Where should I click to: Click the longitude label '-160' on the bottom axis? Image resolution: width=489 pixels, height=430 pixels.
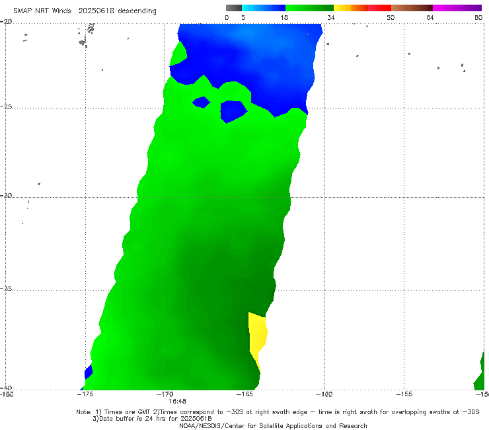pyautogui.click(x=324, y=394)
